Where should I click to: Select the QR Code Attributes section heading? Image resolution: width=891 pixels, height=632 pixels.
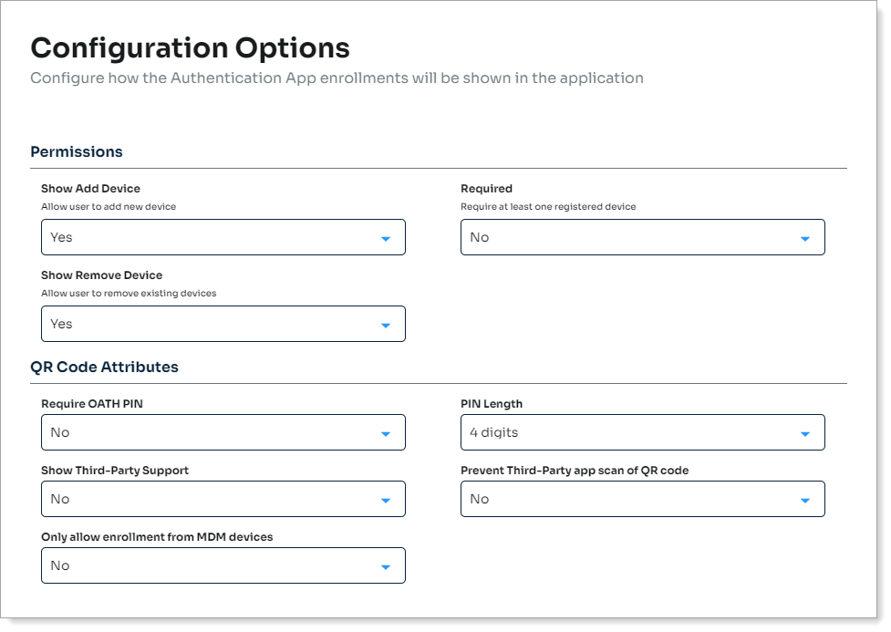click(103, 367)
